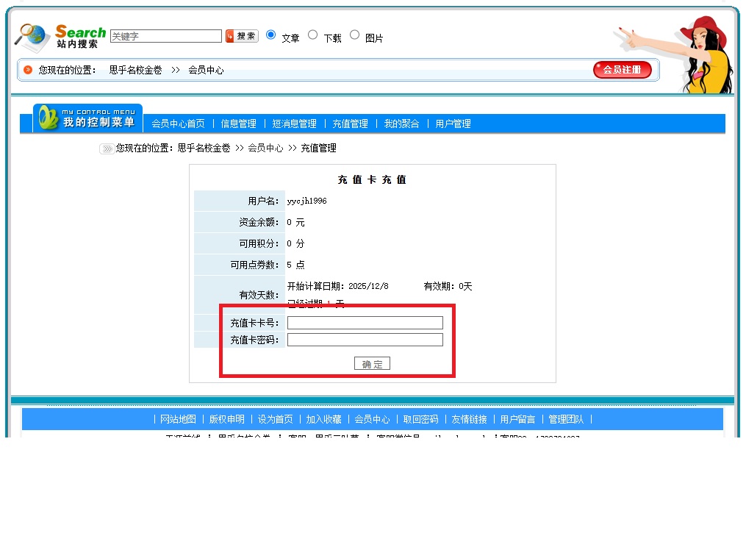
Task: Go to 短消息管理 in control menu
Action: (x=294, y=124)
